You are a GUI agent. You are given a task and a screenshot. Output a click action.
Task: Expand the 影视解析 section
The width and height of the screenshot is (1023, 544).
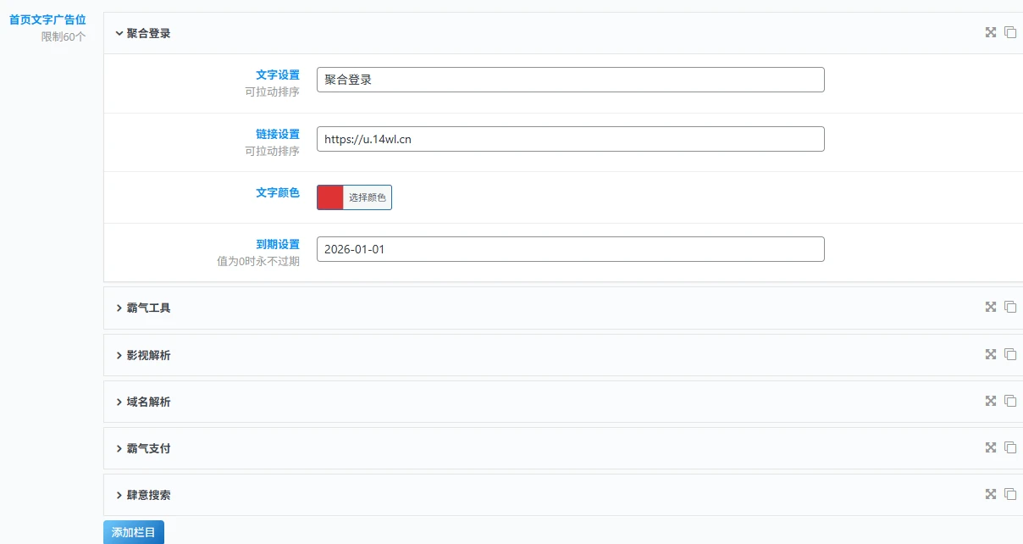tap(143, 355)
